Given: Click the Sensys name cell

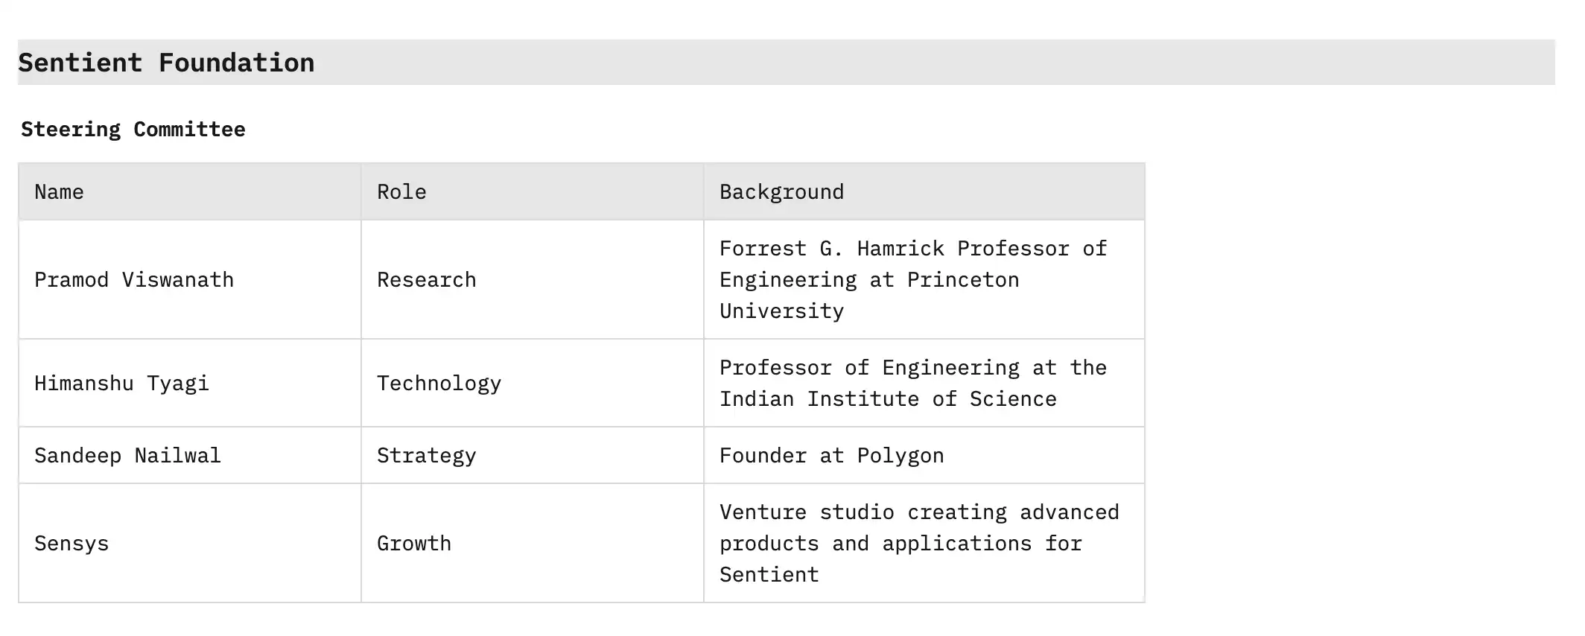Looking at the screenshot, I should (72, 544).
